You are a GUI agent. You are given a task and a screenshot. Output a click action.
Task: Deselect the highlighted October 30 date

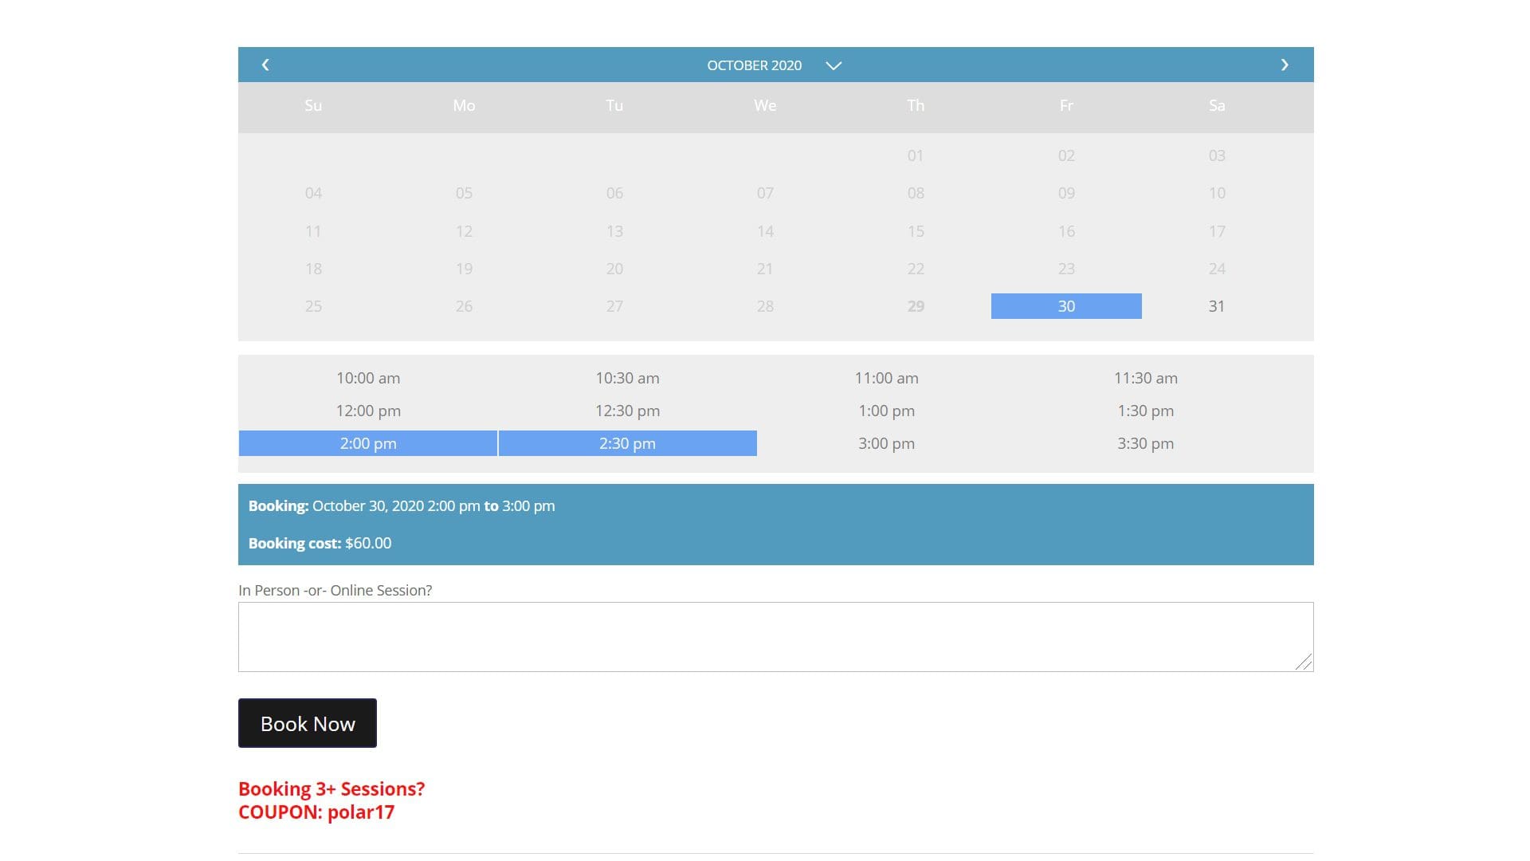coord(1065,305)
